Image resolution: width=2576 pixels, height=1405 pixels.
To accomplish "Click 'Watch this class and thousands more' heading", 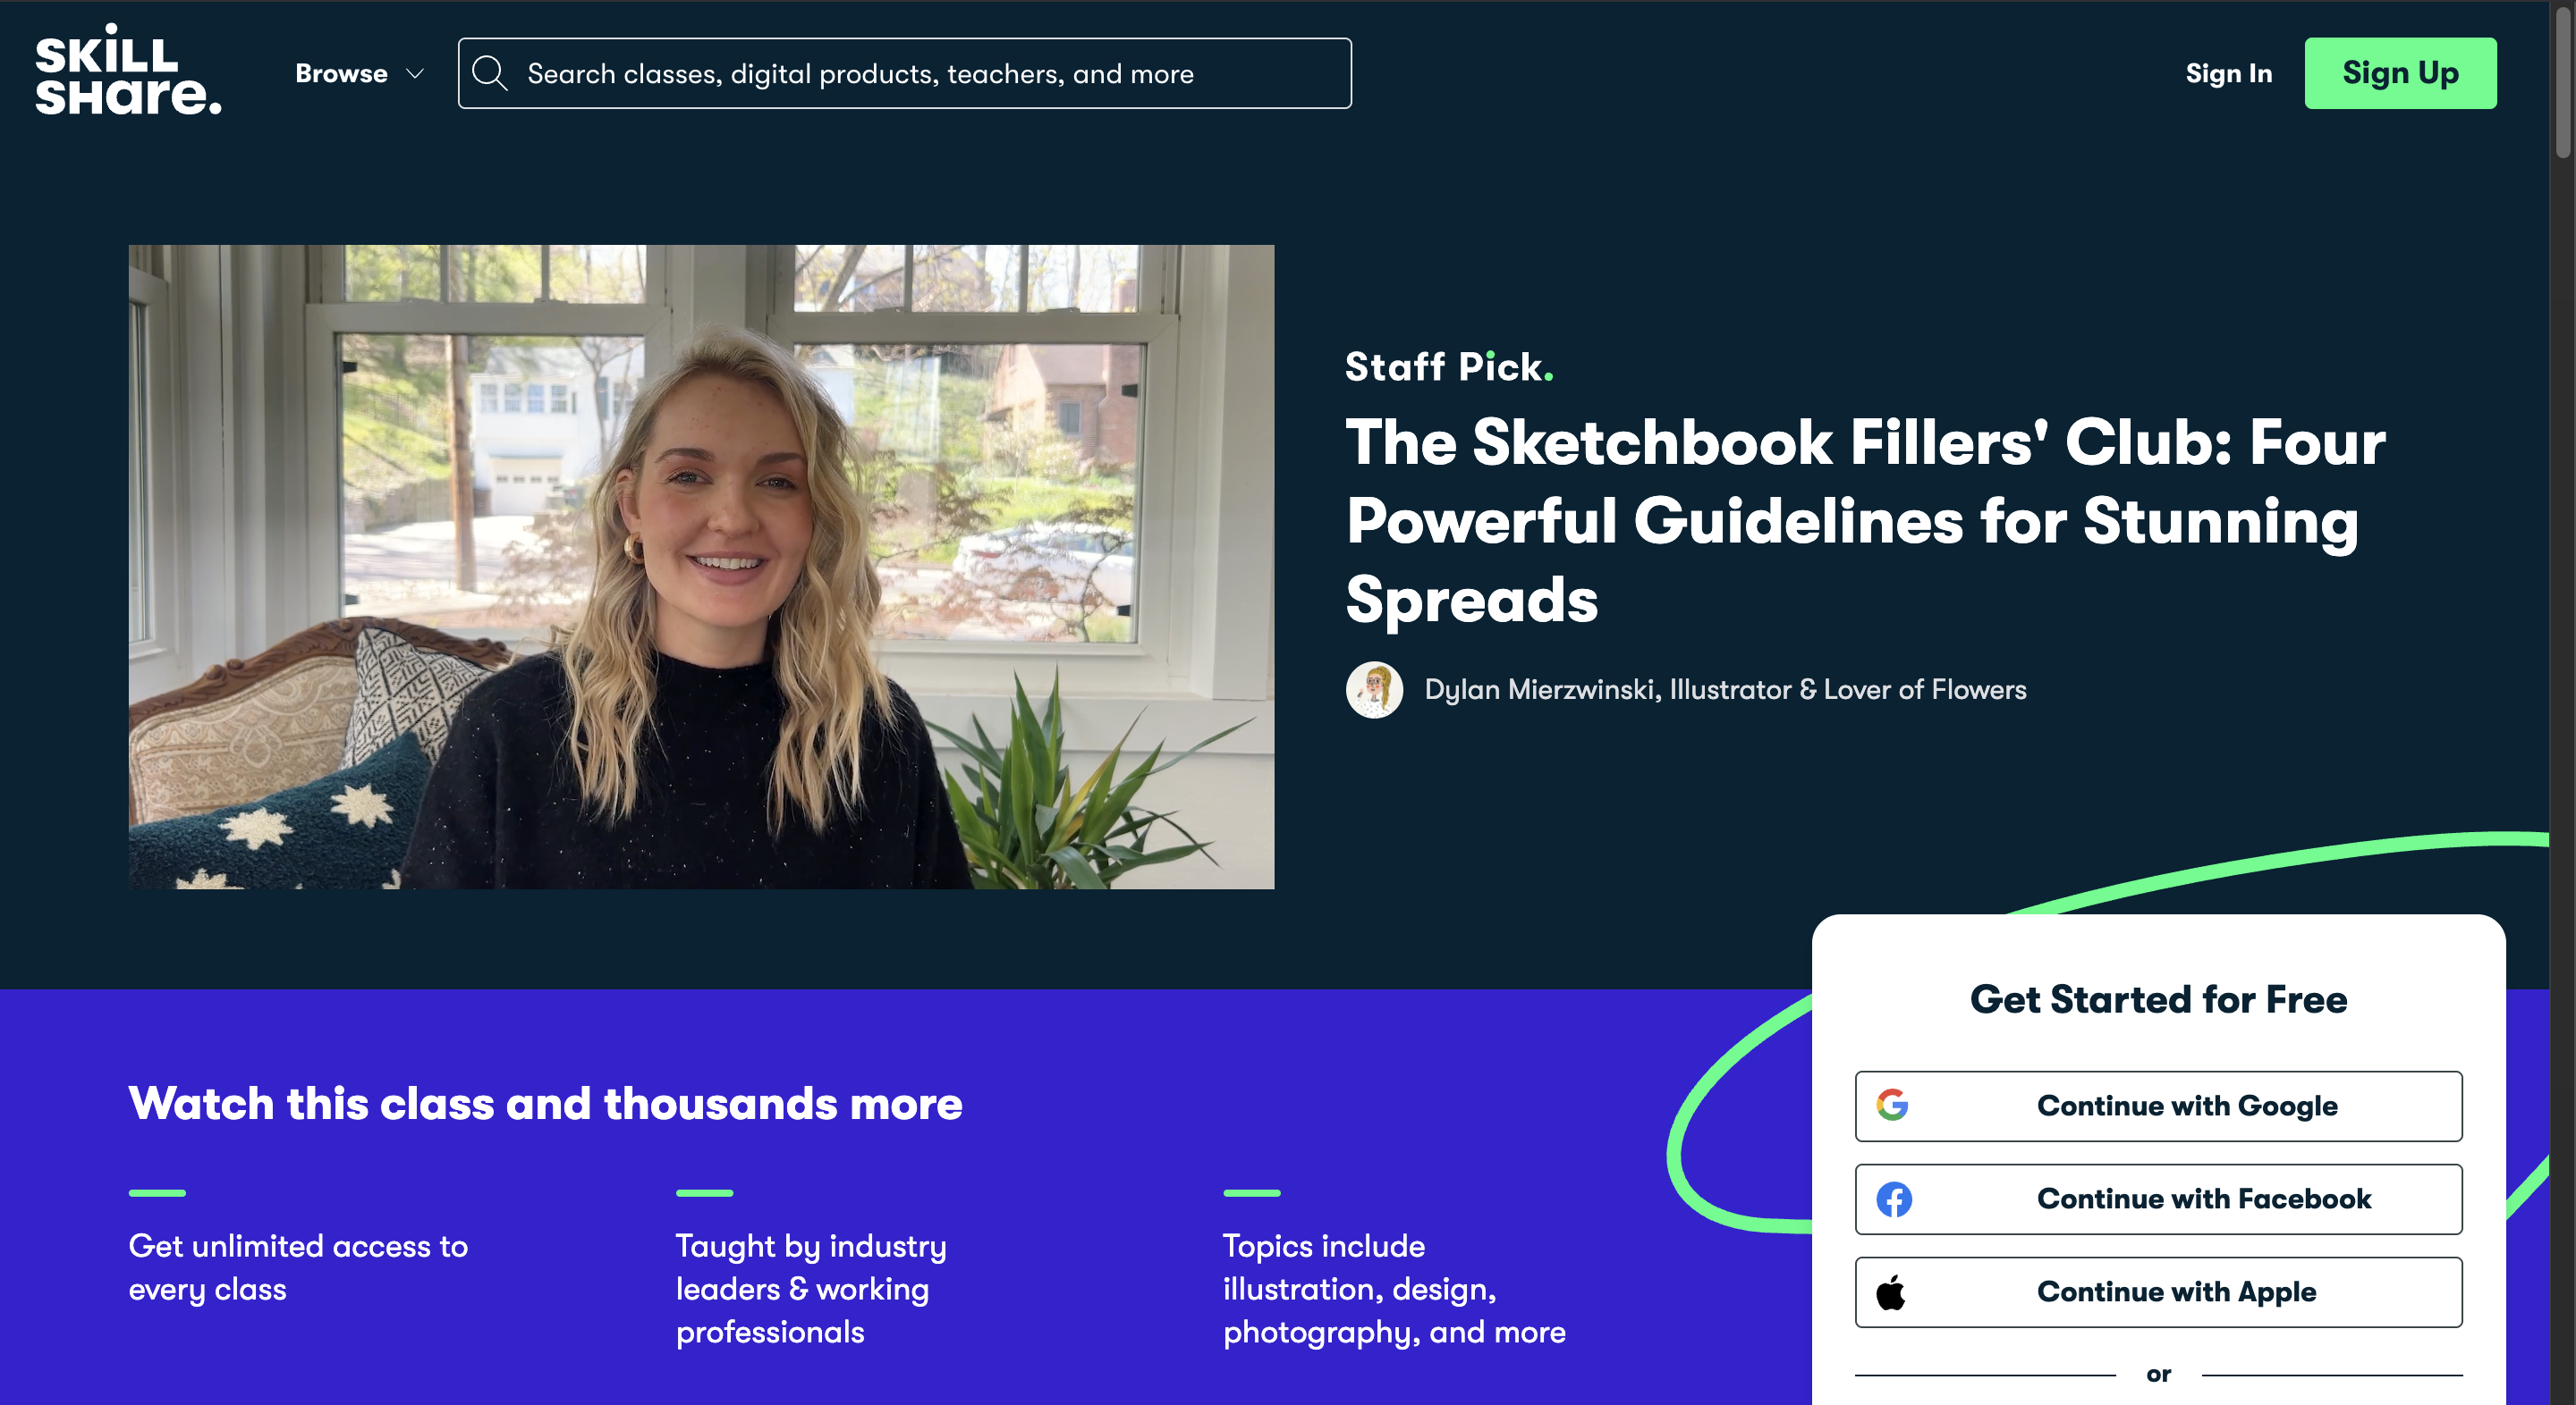I will pyautogui.click(x=545, y=1103).
